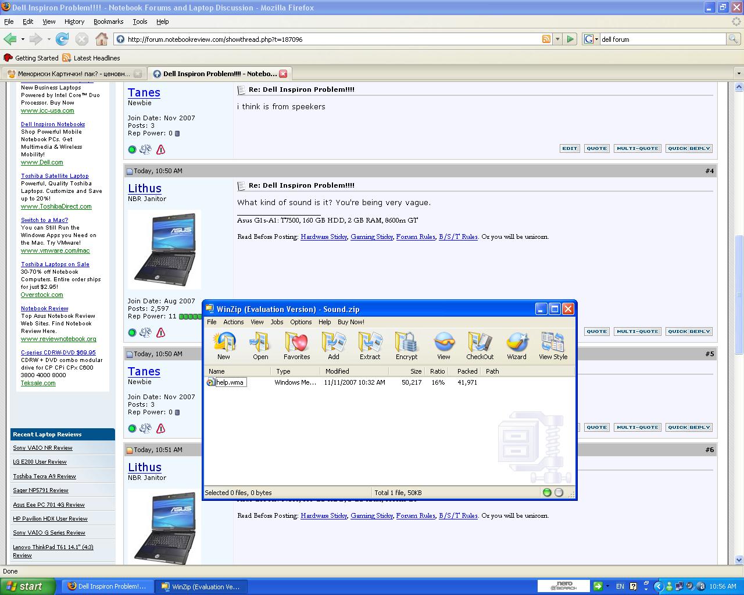Open Asus Eee PC 701 4G Review
Viewport: 744px width, 595px height.
[49, 505]
